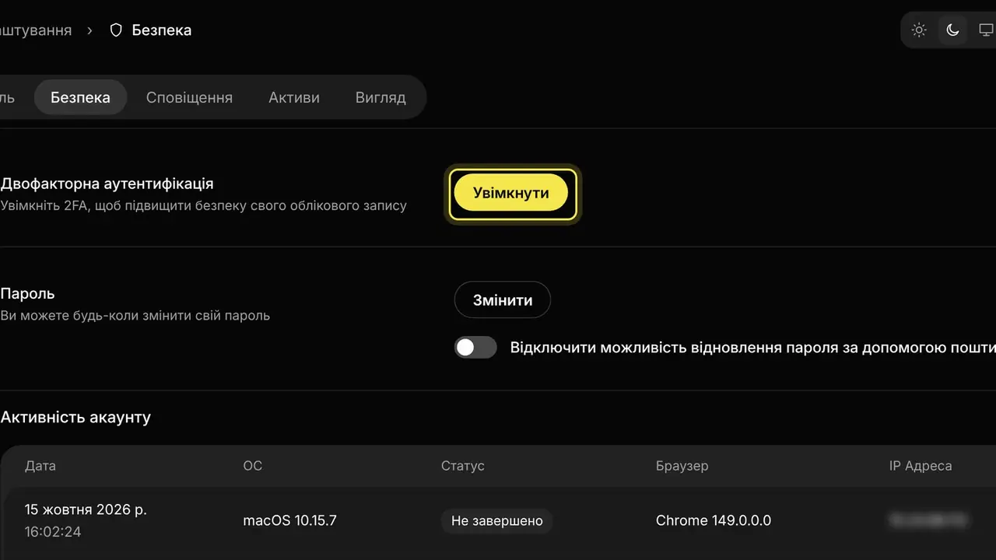Click the Пароль section heading

tap(27, 294)
